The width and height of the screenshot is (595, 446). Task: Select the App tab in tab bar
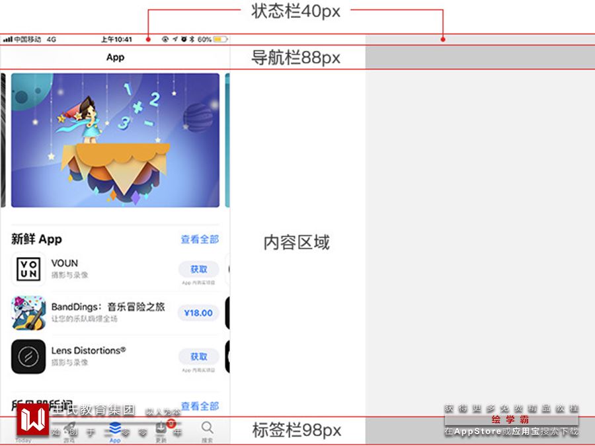pos(115,431)
